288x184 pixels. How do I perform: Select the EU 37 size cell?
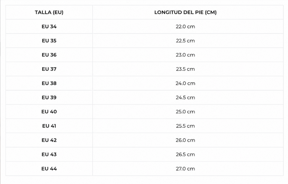[x=49, y=69]
